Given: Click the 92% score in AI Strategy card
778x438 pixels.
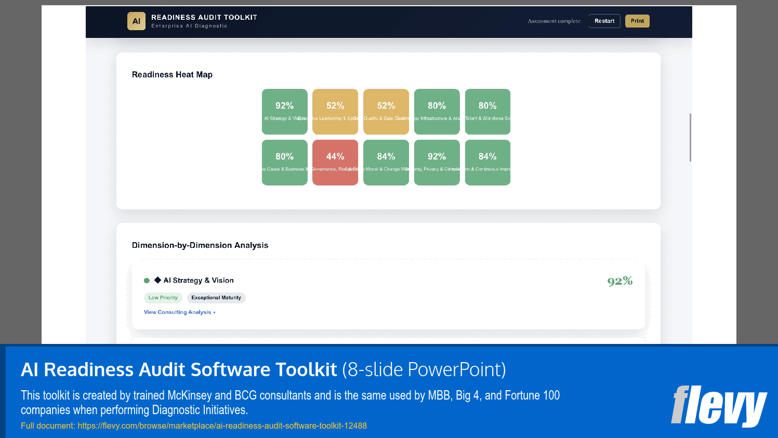Looking at the screenshot, I should coord(620,281).
